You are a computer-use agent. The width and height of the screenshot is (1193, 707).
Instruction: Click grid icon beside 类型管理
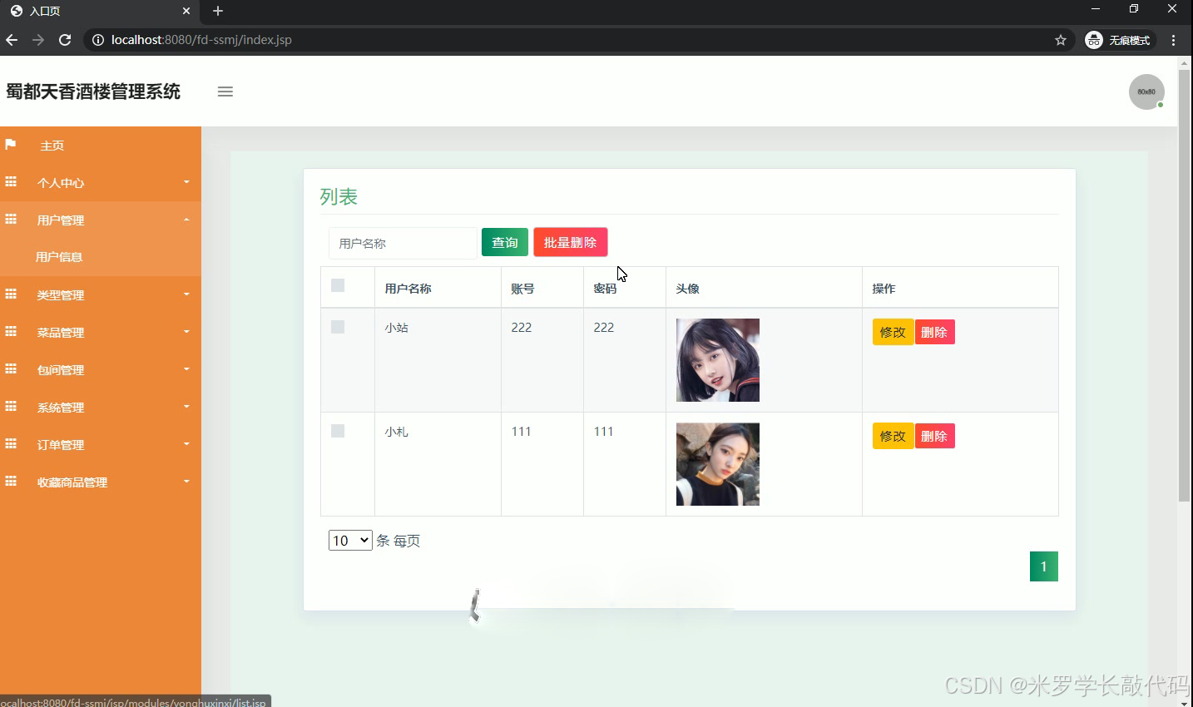(11, 294)
